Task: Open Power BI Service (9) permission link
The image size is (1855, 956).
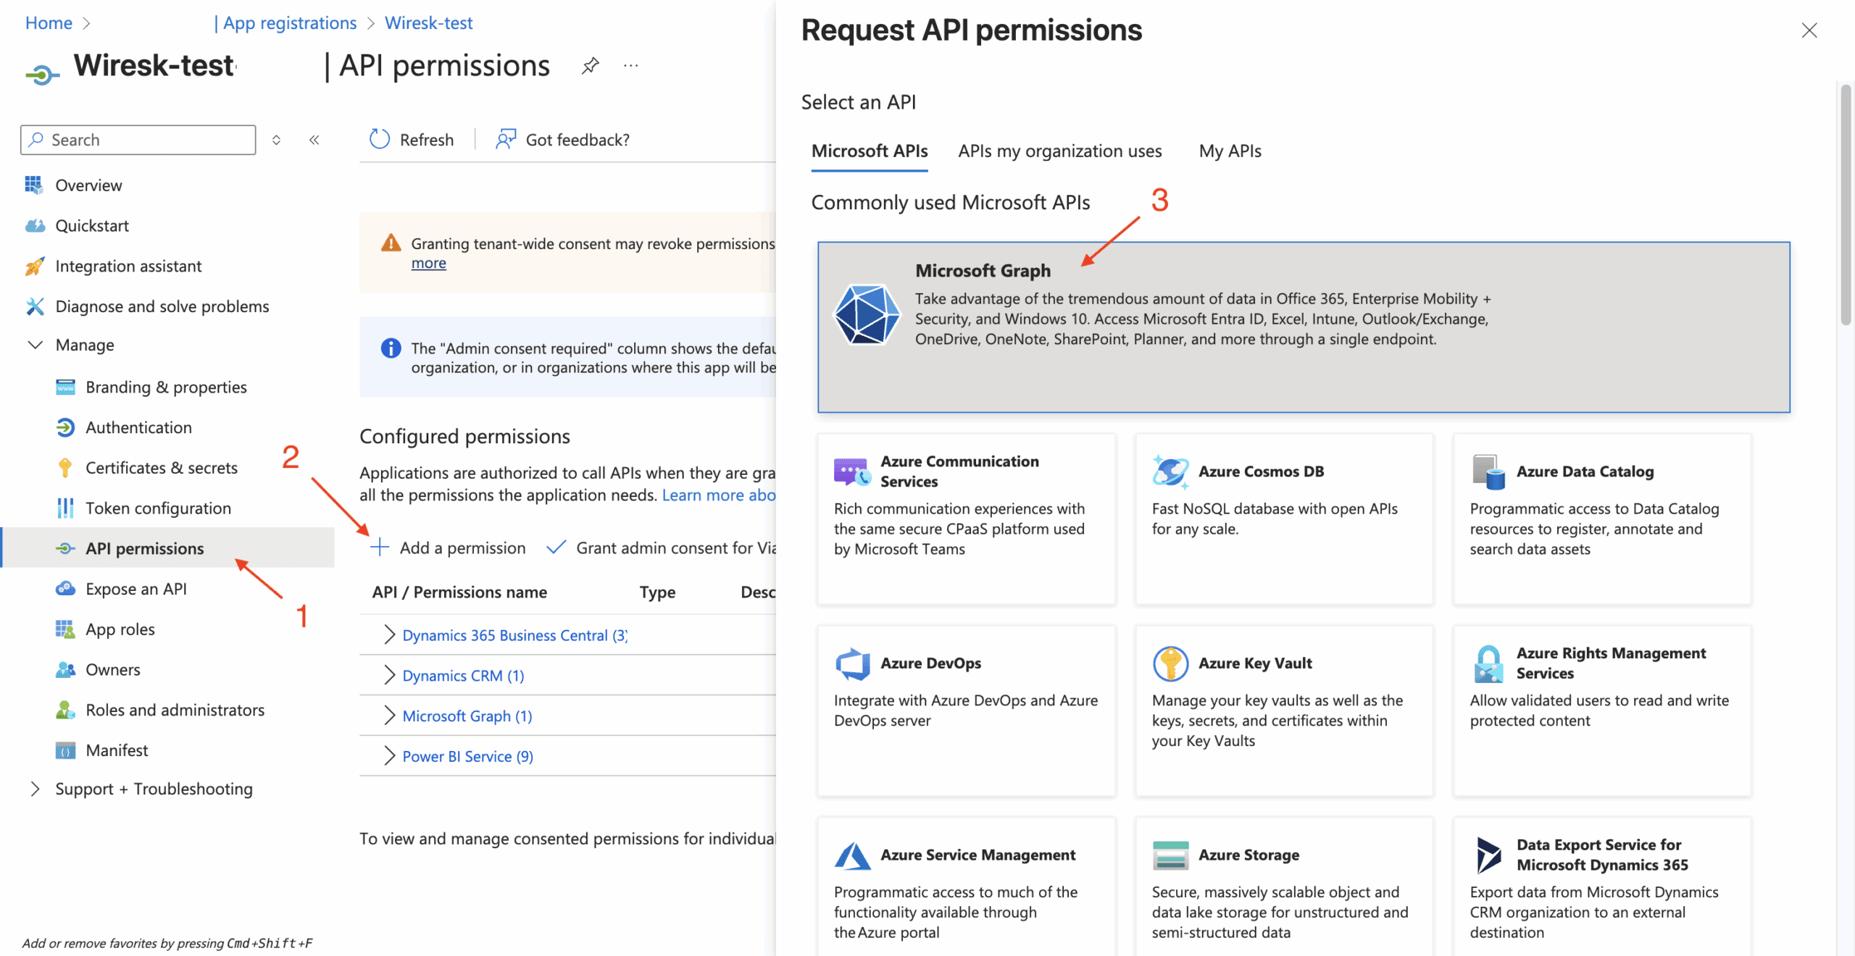Action: pos(467,756)
